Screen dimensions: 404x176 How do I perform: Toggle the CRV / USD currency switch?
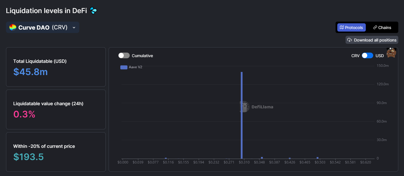click(x=368, y=55)
